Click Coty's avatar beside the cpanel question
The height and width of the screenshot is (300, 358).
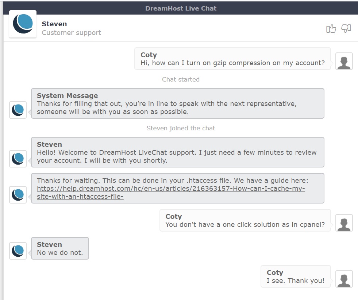coord(344,223)
